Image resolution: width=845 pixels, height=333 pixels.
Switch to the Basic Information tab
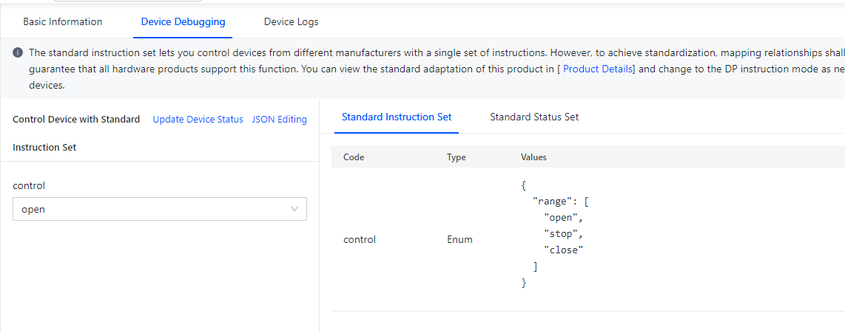[x=62, y=22]
